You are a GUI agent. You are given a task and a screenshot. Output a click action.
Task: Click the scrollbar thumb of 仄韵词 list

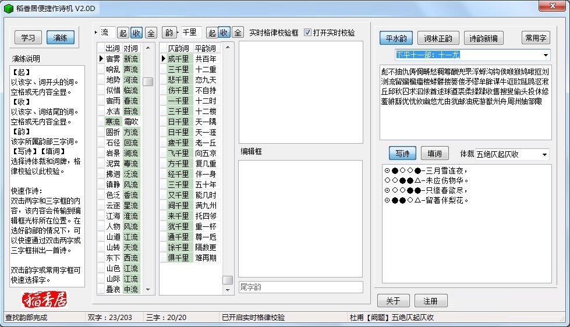228,280
